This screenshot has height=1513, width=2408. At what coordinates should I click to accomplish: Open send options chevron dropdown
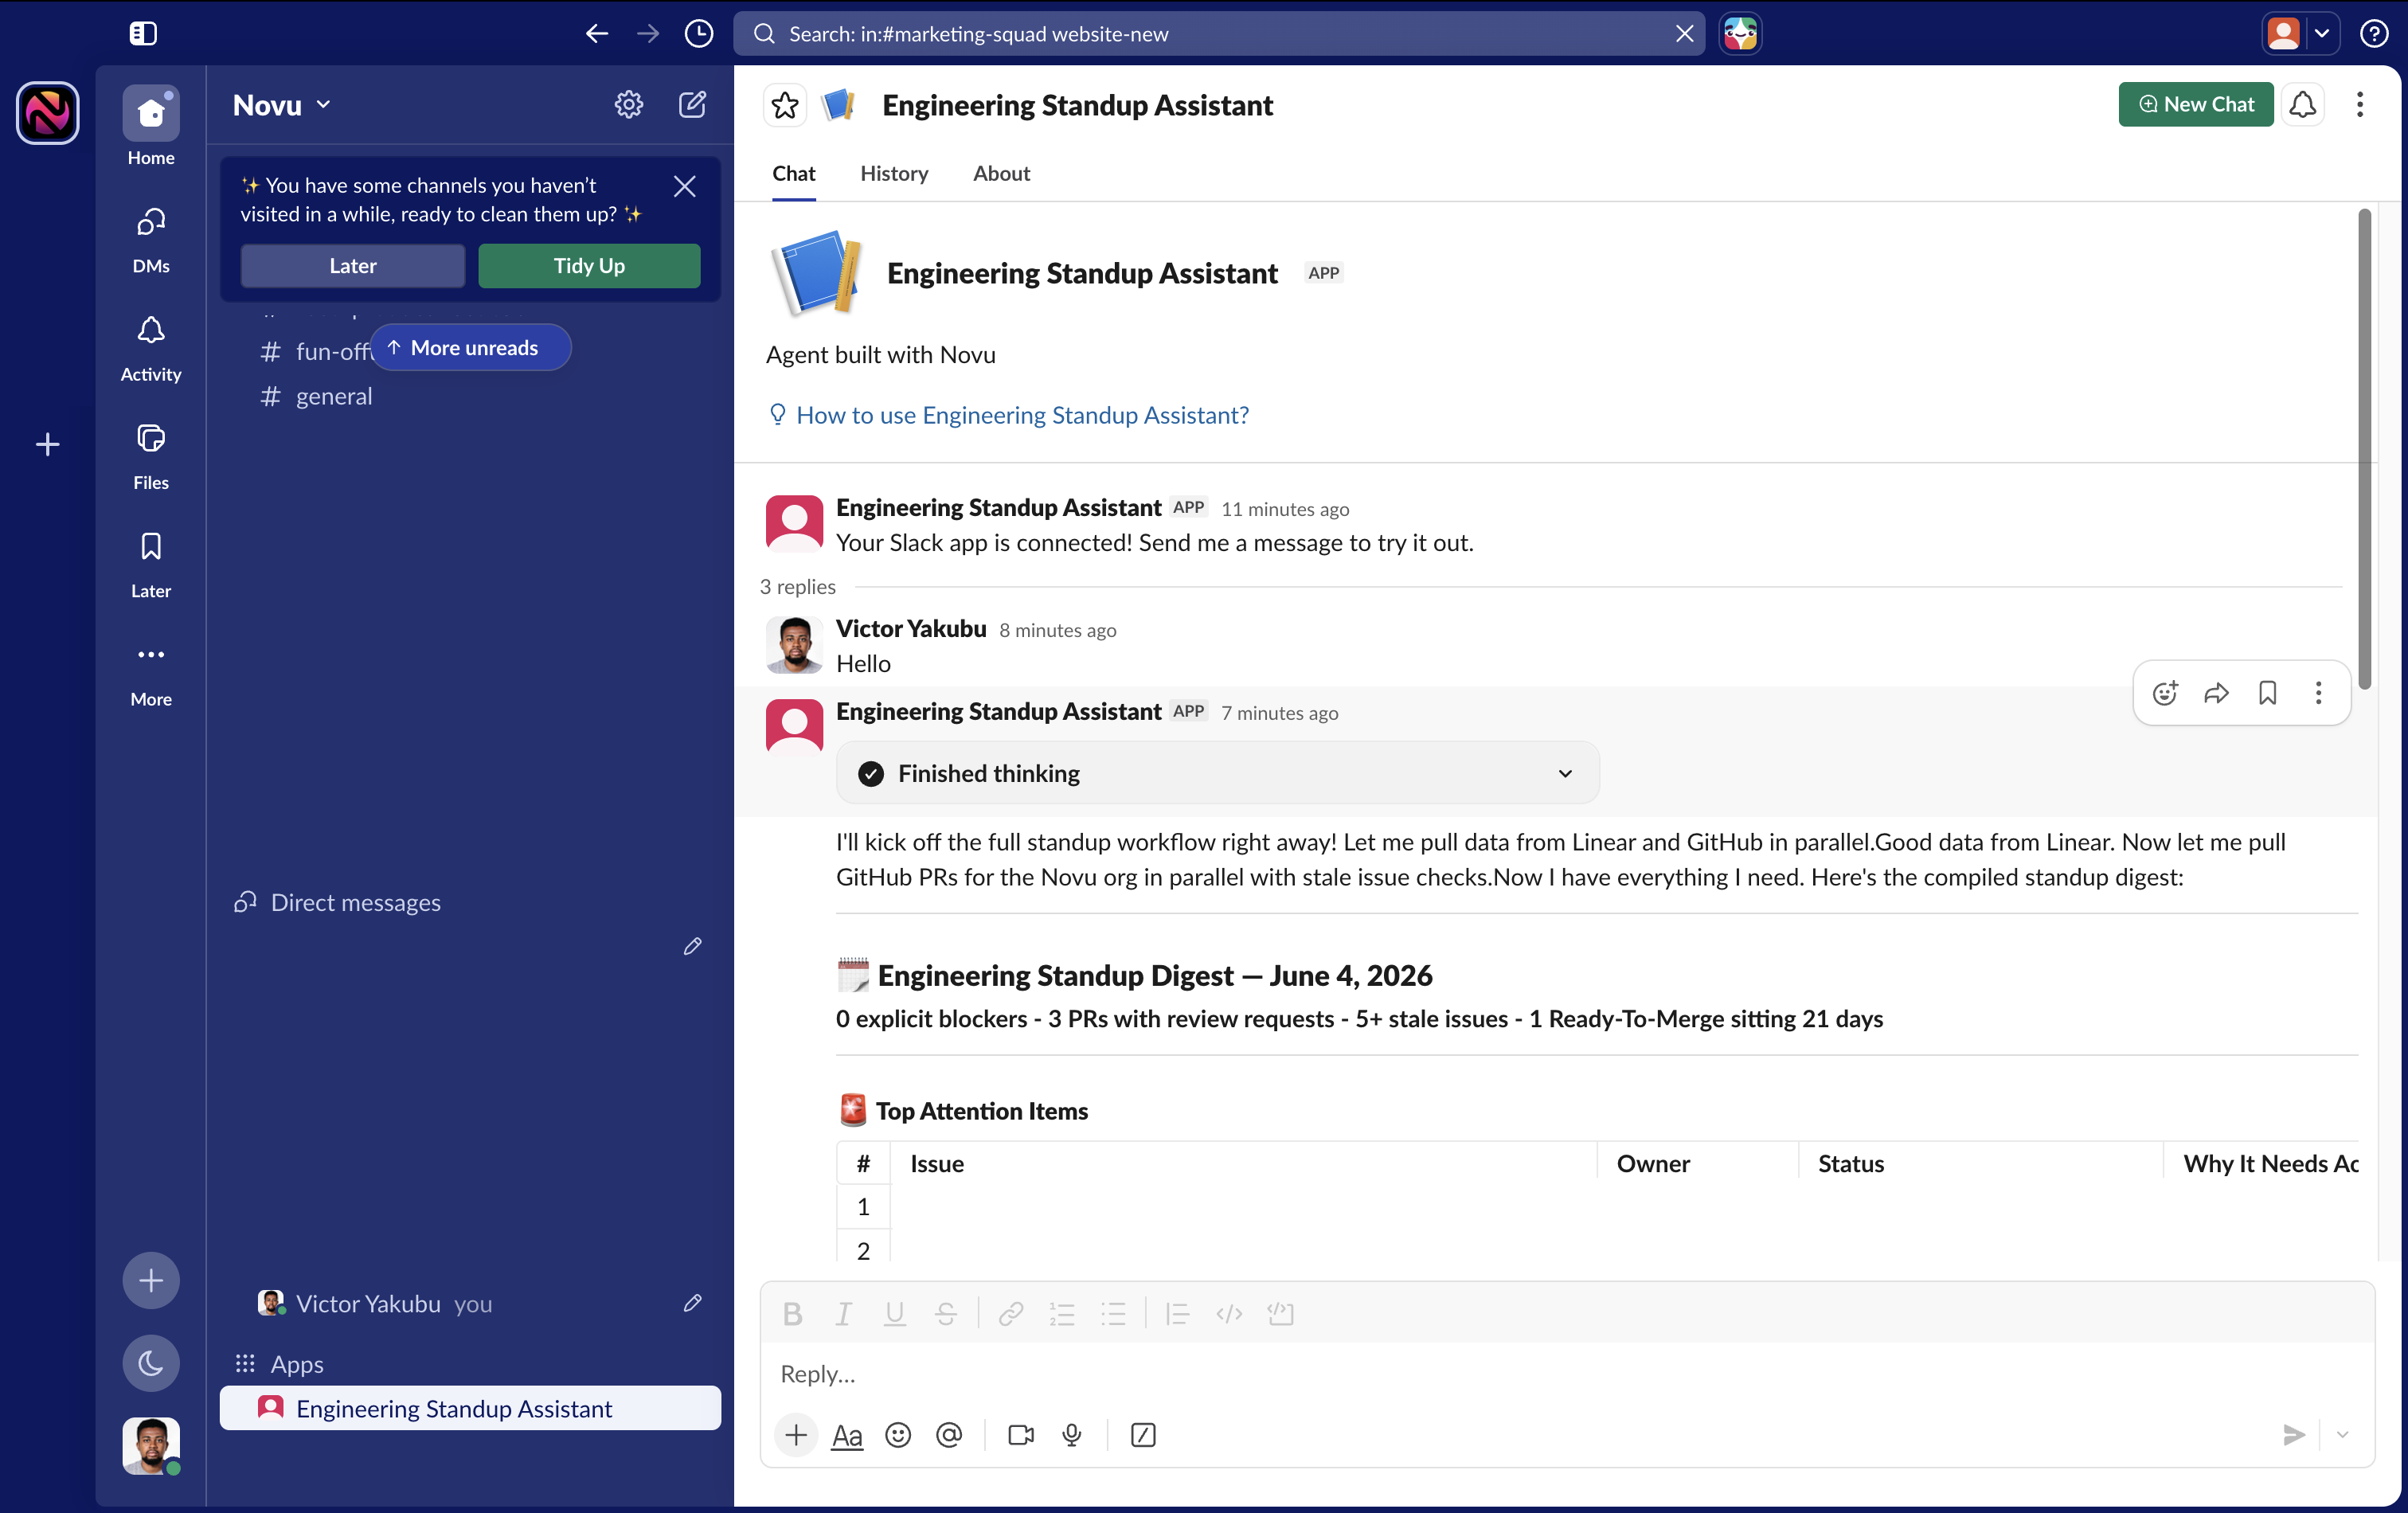coord(2342,1435)
